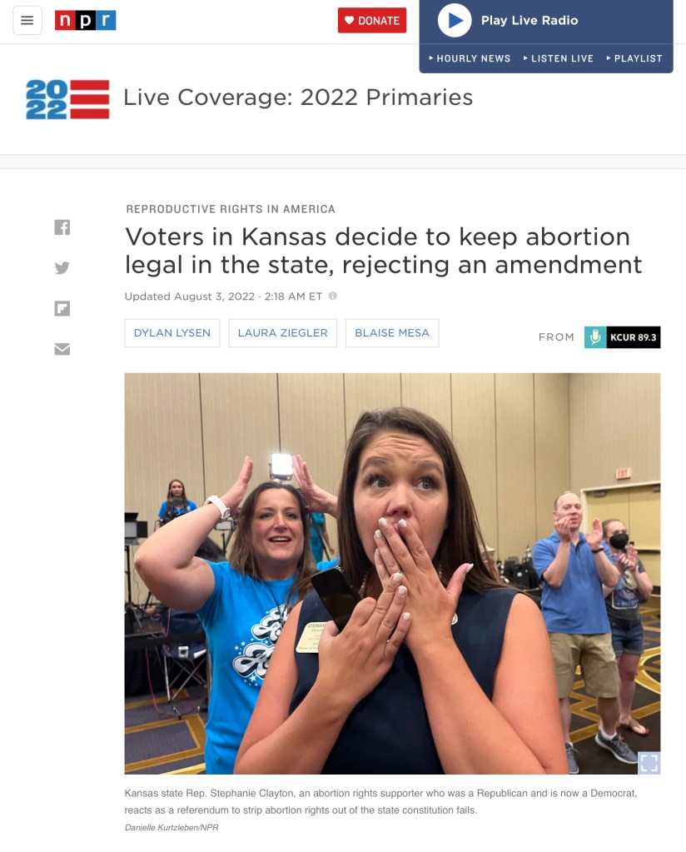Share the article on Flipboard
Screen dimensions: 686x852
62,309
